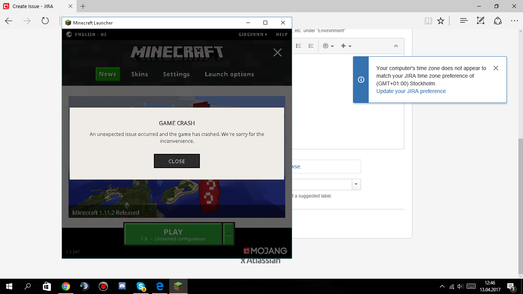Open HELP in the Minecraft Launcher

tap(282, 34)
